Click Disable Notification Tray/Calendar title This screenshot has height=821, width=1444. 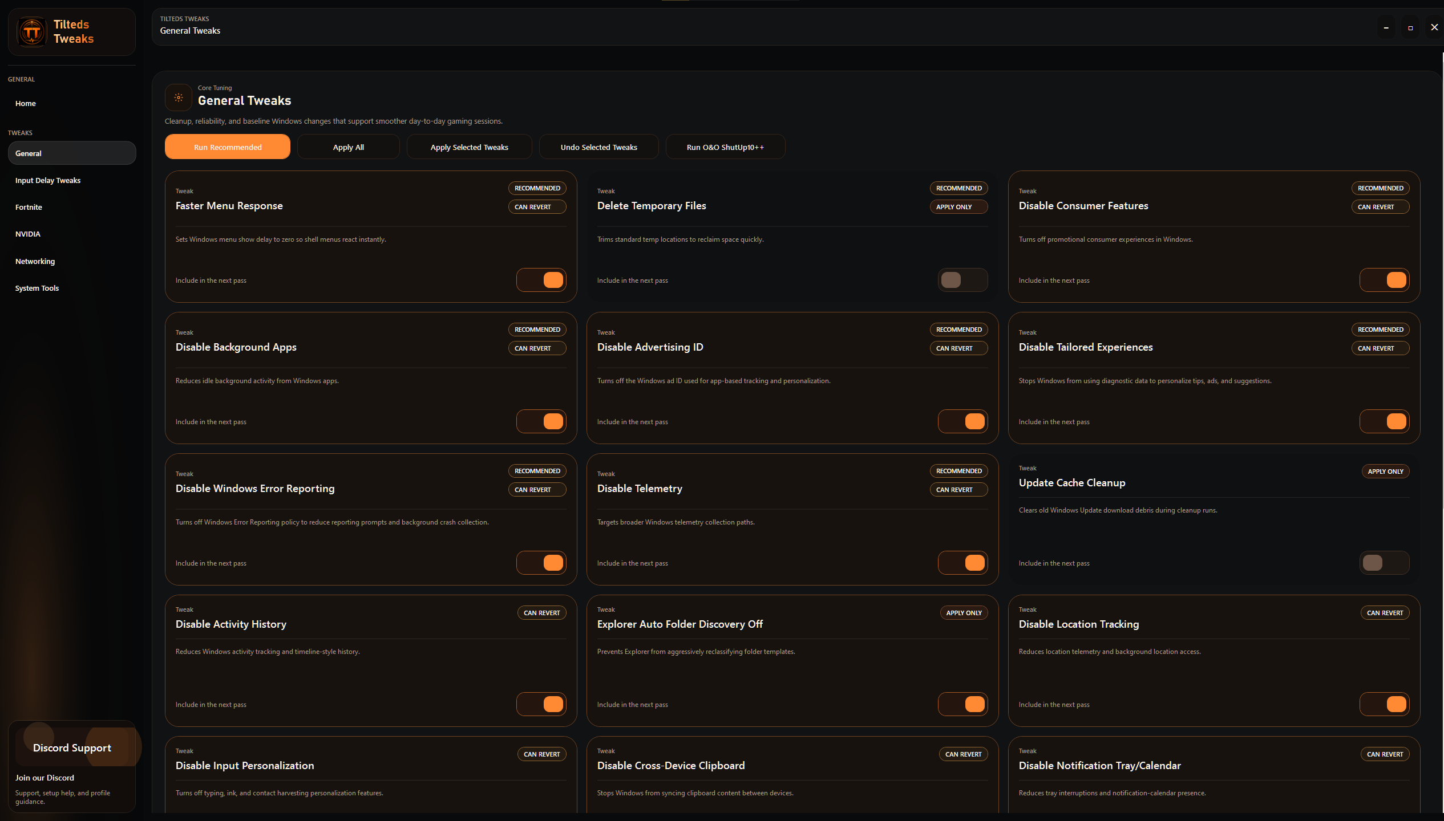point(1099,766)
